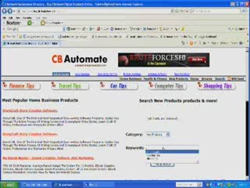Click the yellow icon at Google toolbar end

(183, 29)
